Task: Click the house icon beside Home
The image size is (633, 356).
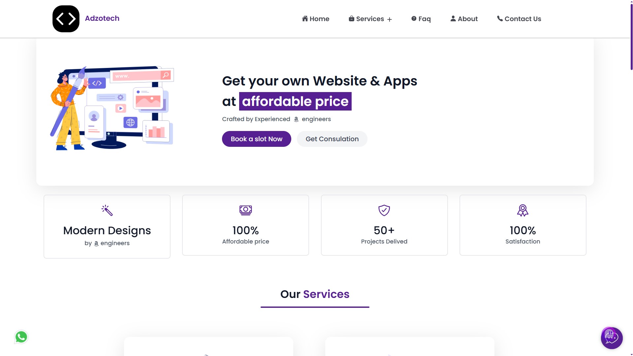Action: [x=305, y=18]
